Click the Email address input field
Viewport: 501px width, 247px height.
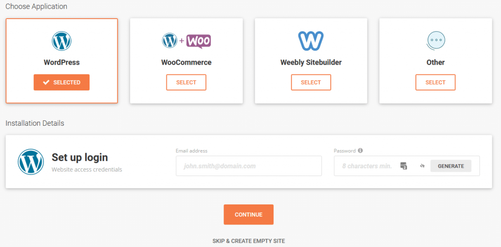tap(249, 166)
